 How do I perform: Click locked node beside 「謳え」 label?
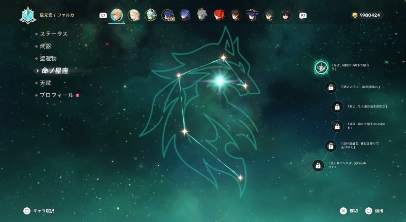[337, 126]
